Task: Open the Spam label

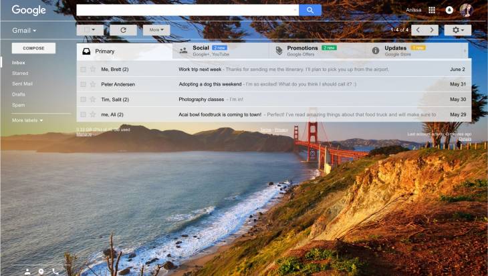Action: click(18, 105)
